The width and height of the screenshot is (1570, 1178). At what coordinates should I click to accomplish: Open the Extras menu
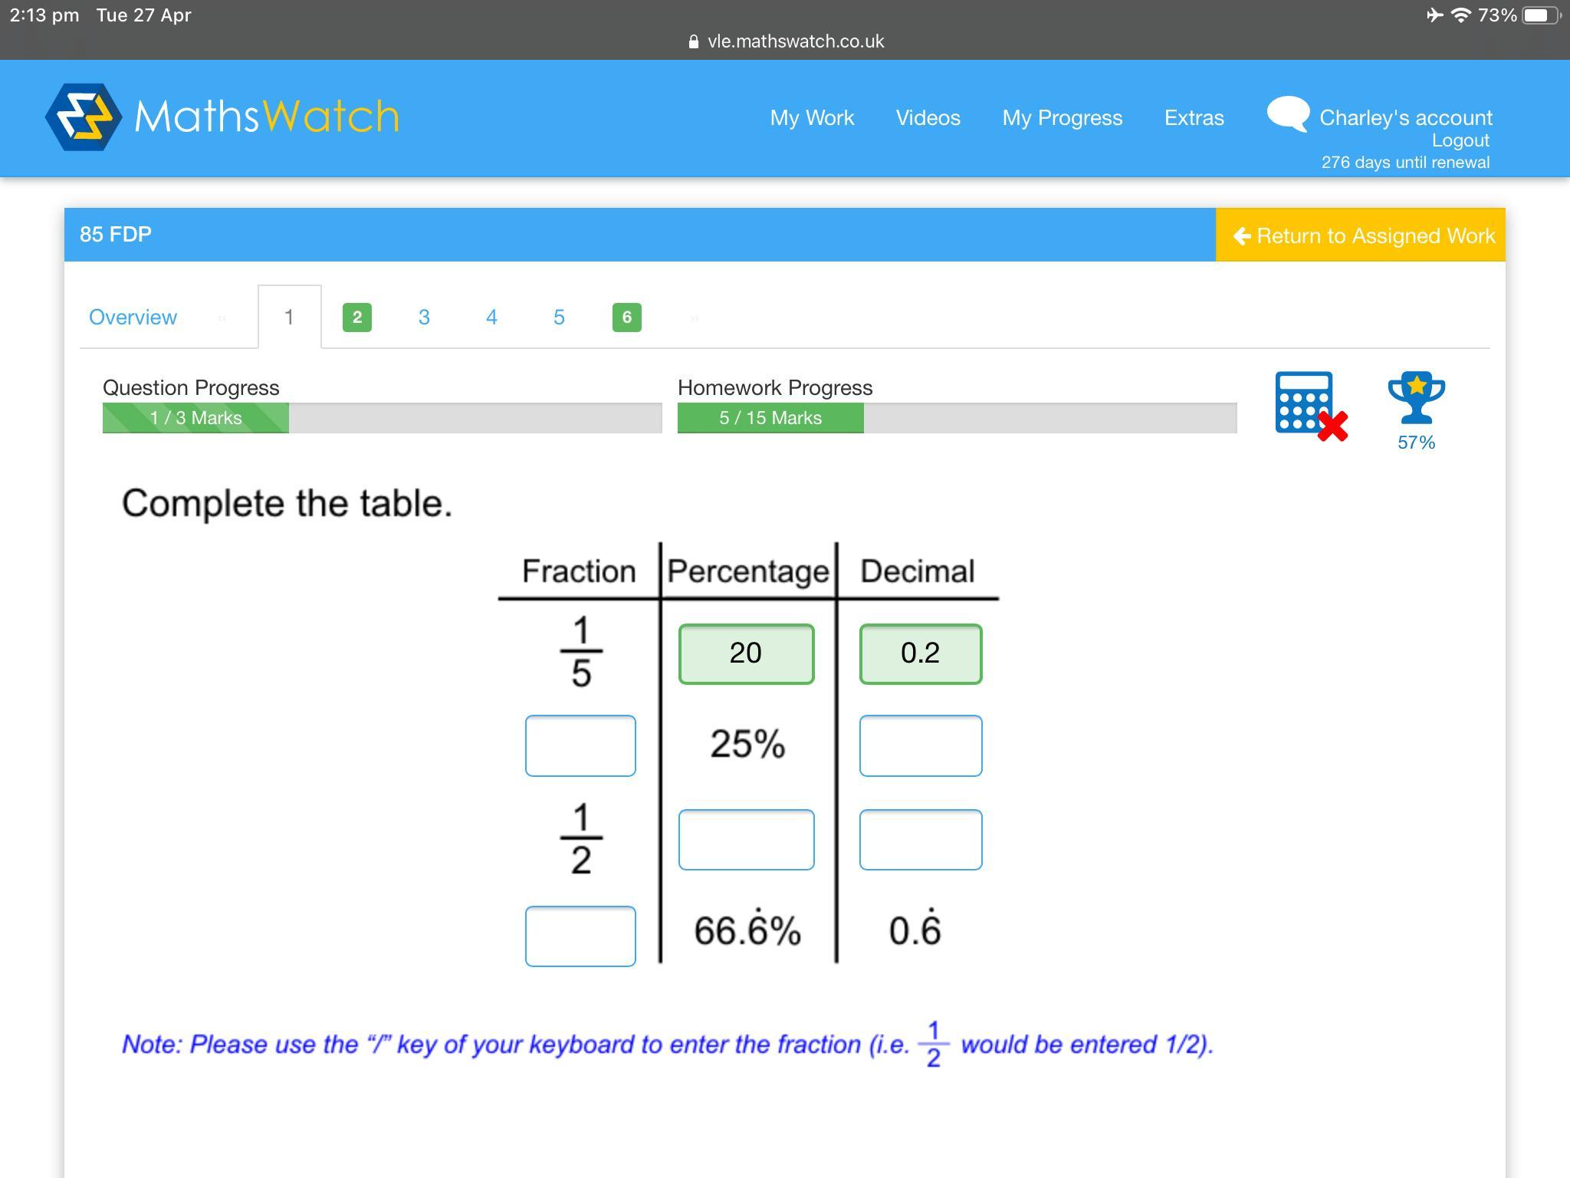click(x=1194, y=117)
